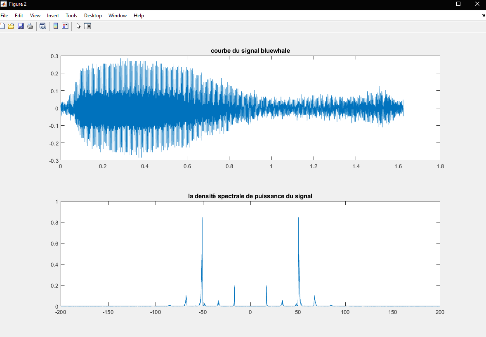Open the Edit menu
Viewport: 486px width, 337px height.
pyautogui.click(x=19, y=15)
